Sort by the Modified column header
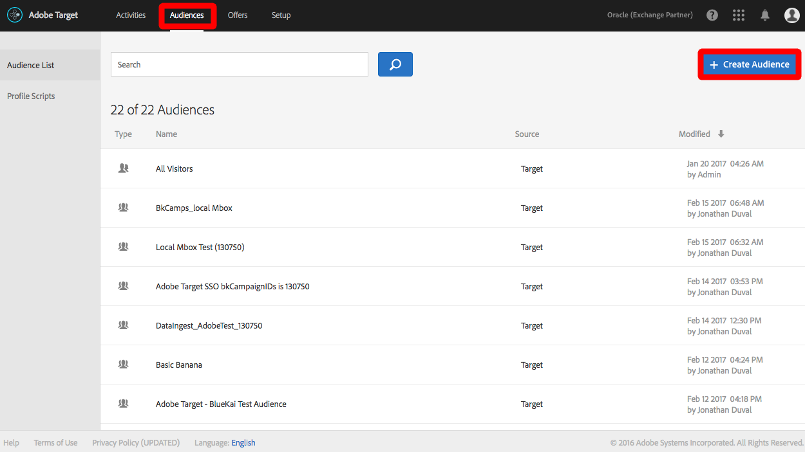Screen dimensions: 805x452 tap(694, 134)
